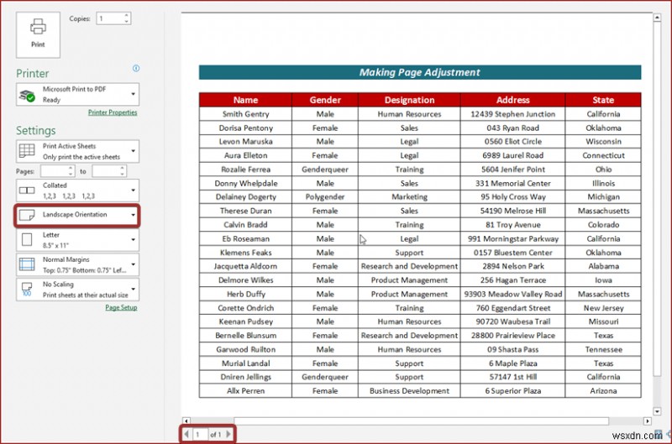Open the Page Setup link
This screenshot has width=672, height=444.
click(x=121, y=307)
